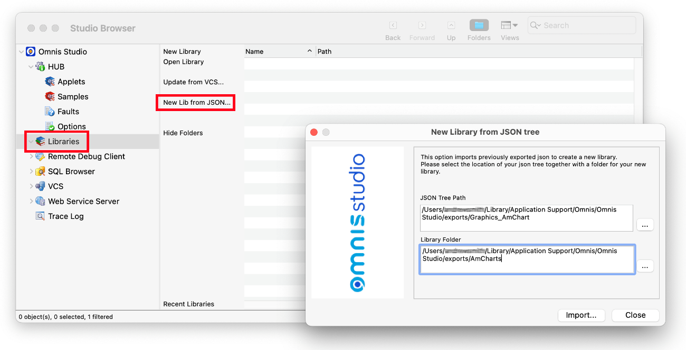Click the Options icon in the tree

pos(50,126)
